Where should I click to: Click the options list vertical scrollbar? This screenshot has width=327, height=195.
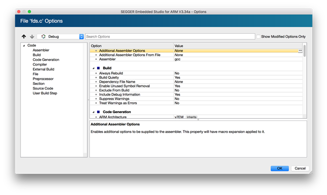[x=305, y=51]
